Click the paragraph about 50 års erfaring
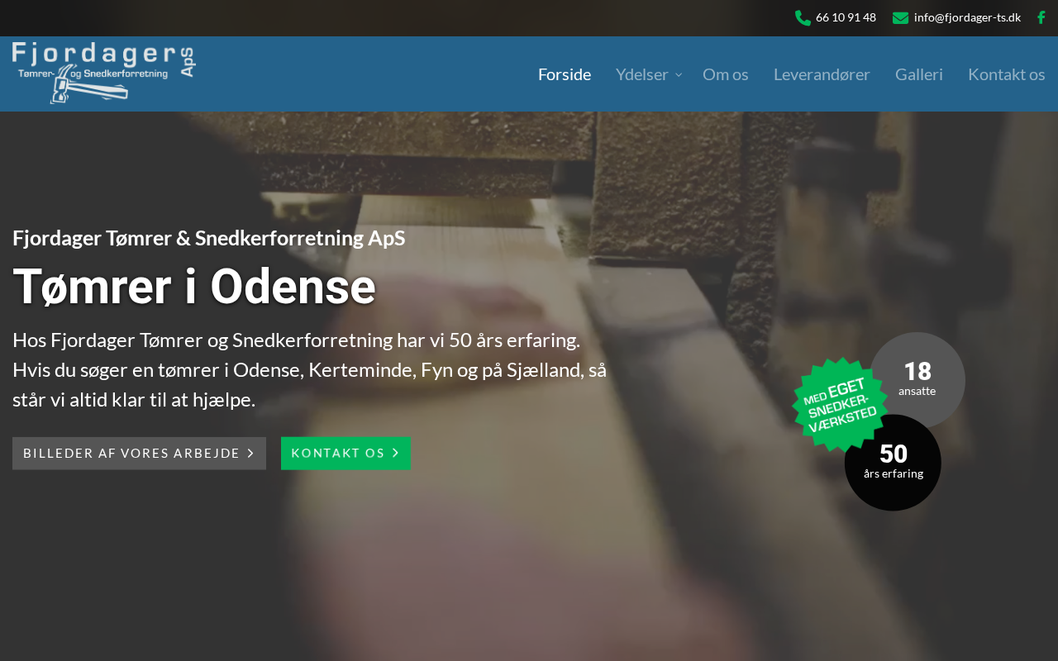Viewport: 1058px width, 661px height. (310, 370)
